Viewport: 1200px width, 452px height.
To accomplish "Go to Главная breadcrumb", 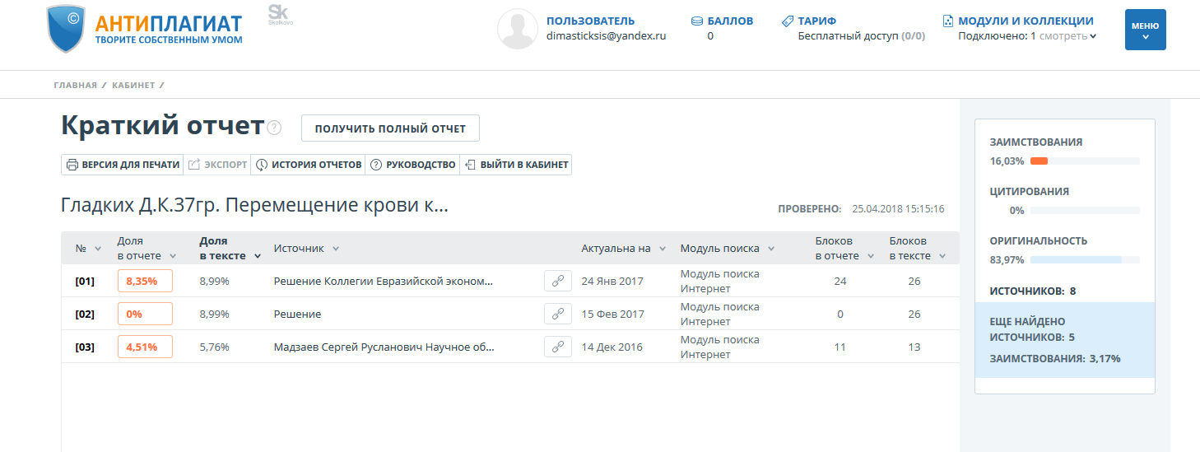I will (75, 86).
